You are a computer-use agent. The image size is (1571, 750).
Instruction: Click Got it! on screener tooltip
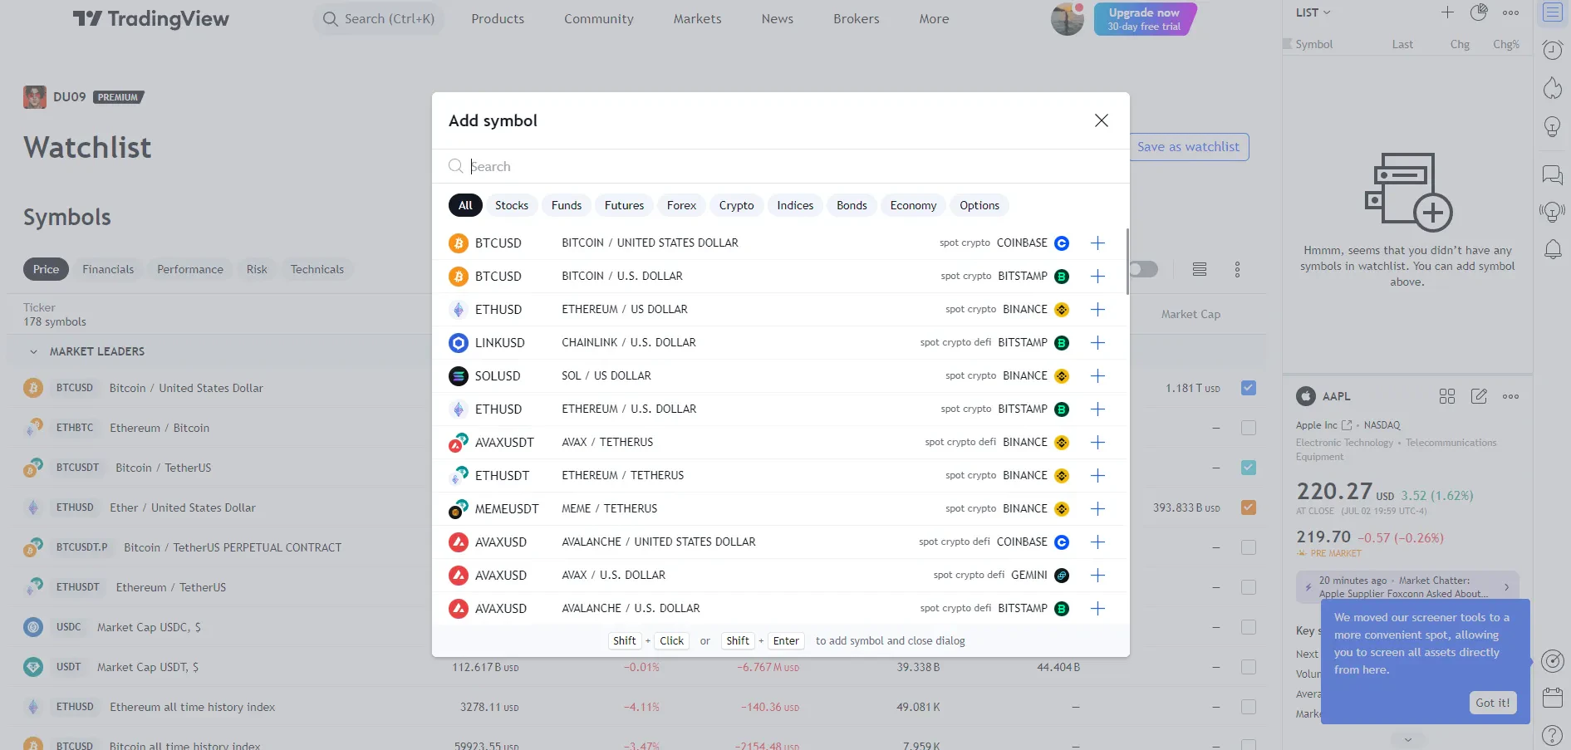1492,703
